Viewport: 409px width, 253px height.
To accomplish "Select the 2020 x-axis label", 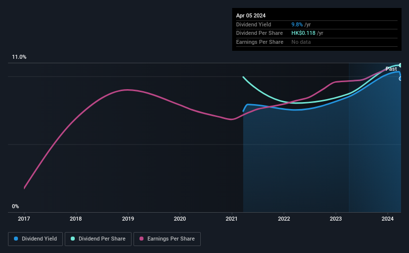I will pos(180,219).
